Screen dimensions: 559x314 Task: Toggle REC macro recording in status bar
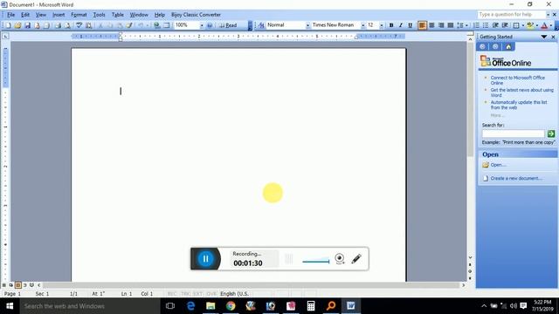(172, 294)
